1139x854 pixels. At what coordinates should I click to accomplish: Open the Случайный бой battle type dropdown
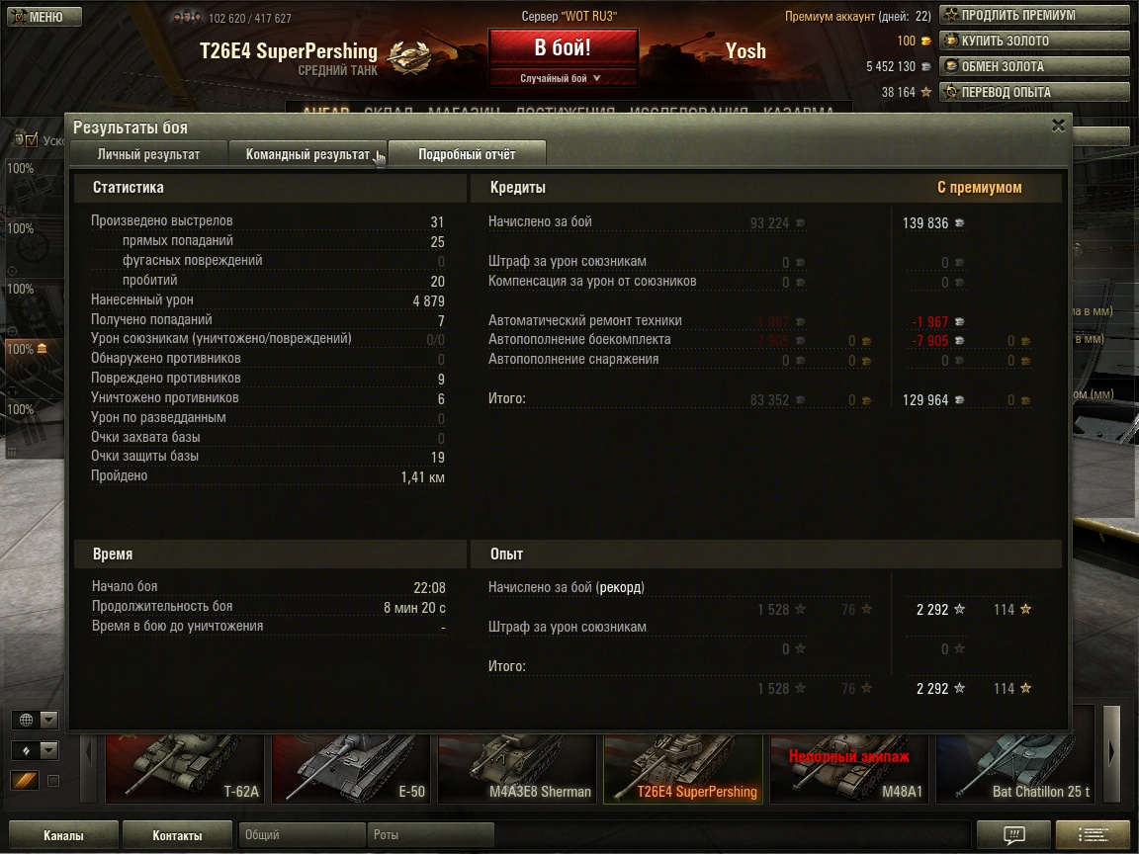[x=563, y=78]
